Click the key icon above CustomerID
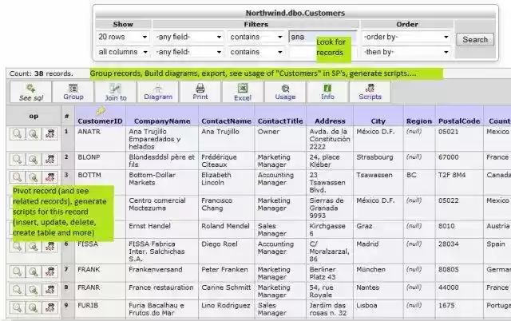 tap(101, 111)
